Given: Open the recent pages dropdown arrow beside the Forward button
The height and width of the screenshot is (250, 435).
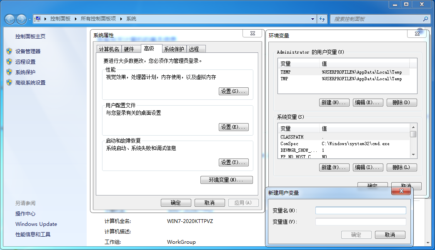Looking at the screenshot, I should tap(30, 20).
